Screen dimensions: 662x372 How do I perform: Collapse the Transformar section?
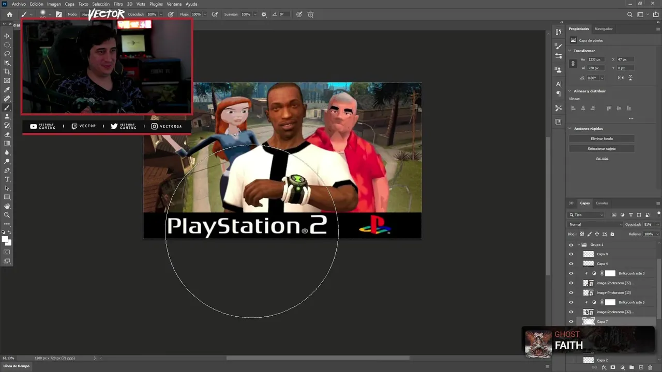570,51
